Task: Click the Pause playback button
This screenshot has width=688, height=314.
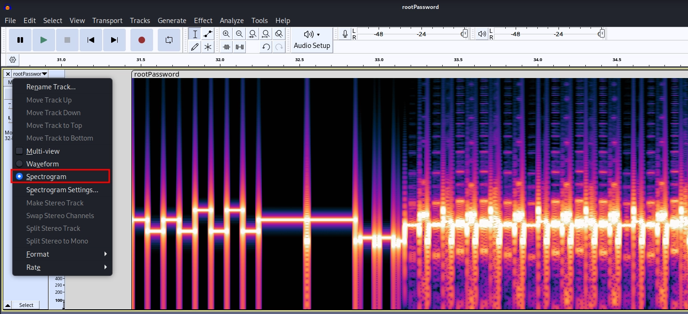Action: tap(20, 40)
